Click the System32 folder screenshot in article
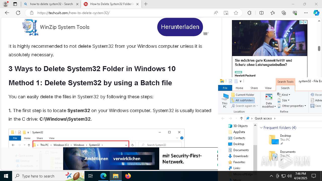The image size is (322, 181). [97, 138]
